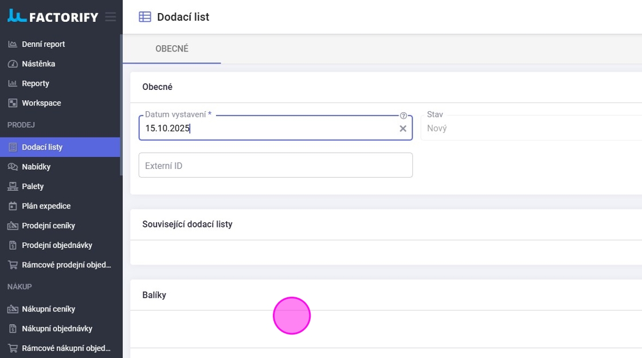Toggle the sidebar hamburger menu
The height and width of the screenshot is (358, 642).
coord(110,17)
